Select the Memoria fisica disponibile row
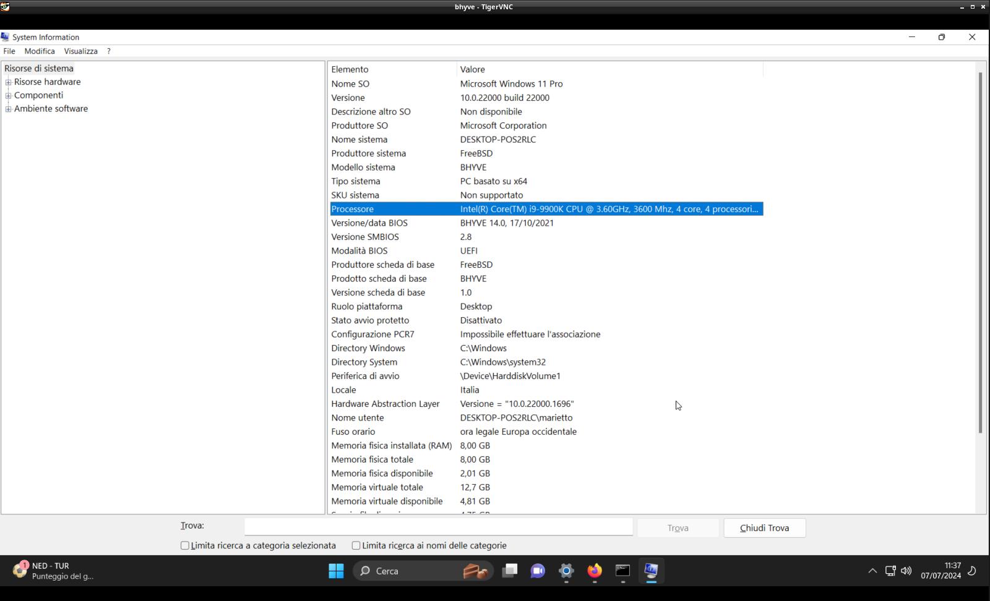Viewport: 990px width, 601px height. click(x=546, y=474)
